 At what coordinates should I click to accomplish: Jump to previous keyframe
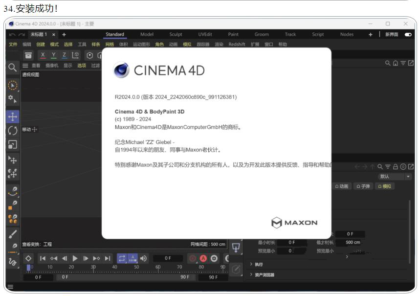tap(54, 258)
